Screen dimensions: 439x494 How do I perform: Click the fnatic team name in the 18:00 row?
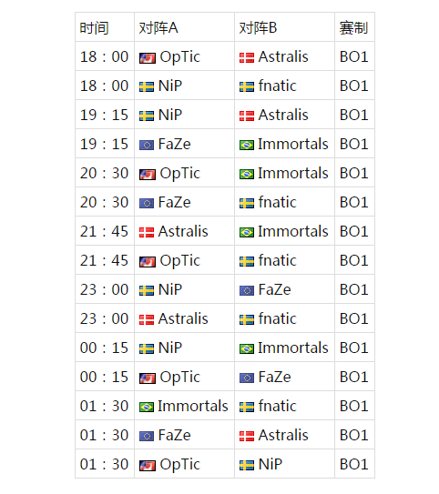click(x=277, y=86)
